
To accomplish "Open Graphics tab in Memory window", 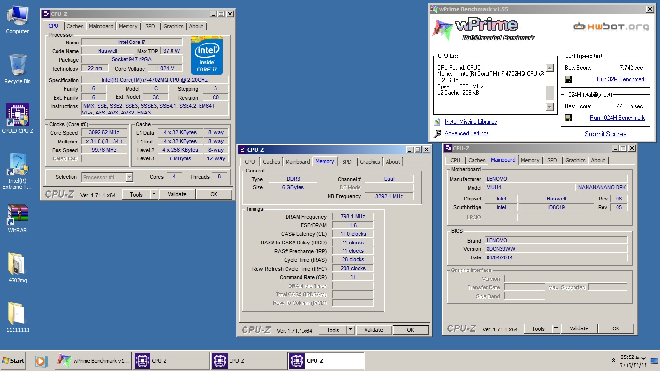I will click(x=370, y=162).
